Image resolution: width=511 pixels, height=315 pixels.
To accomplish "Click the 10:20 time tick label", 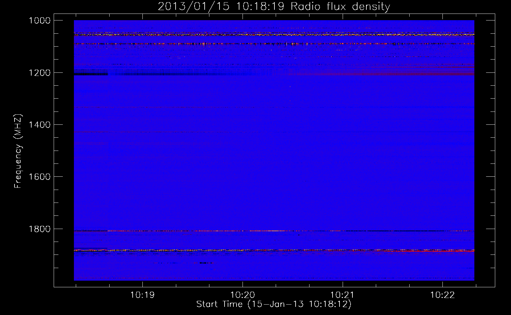I will point(243,295).
